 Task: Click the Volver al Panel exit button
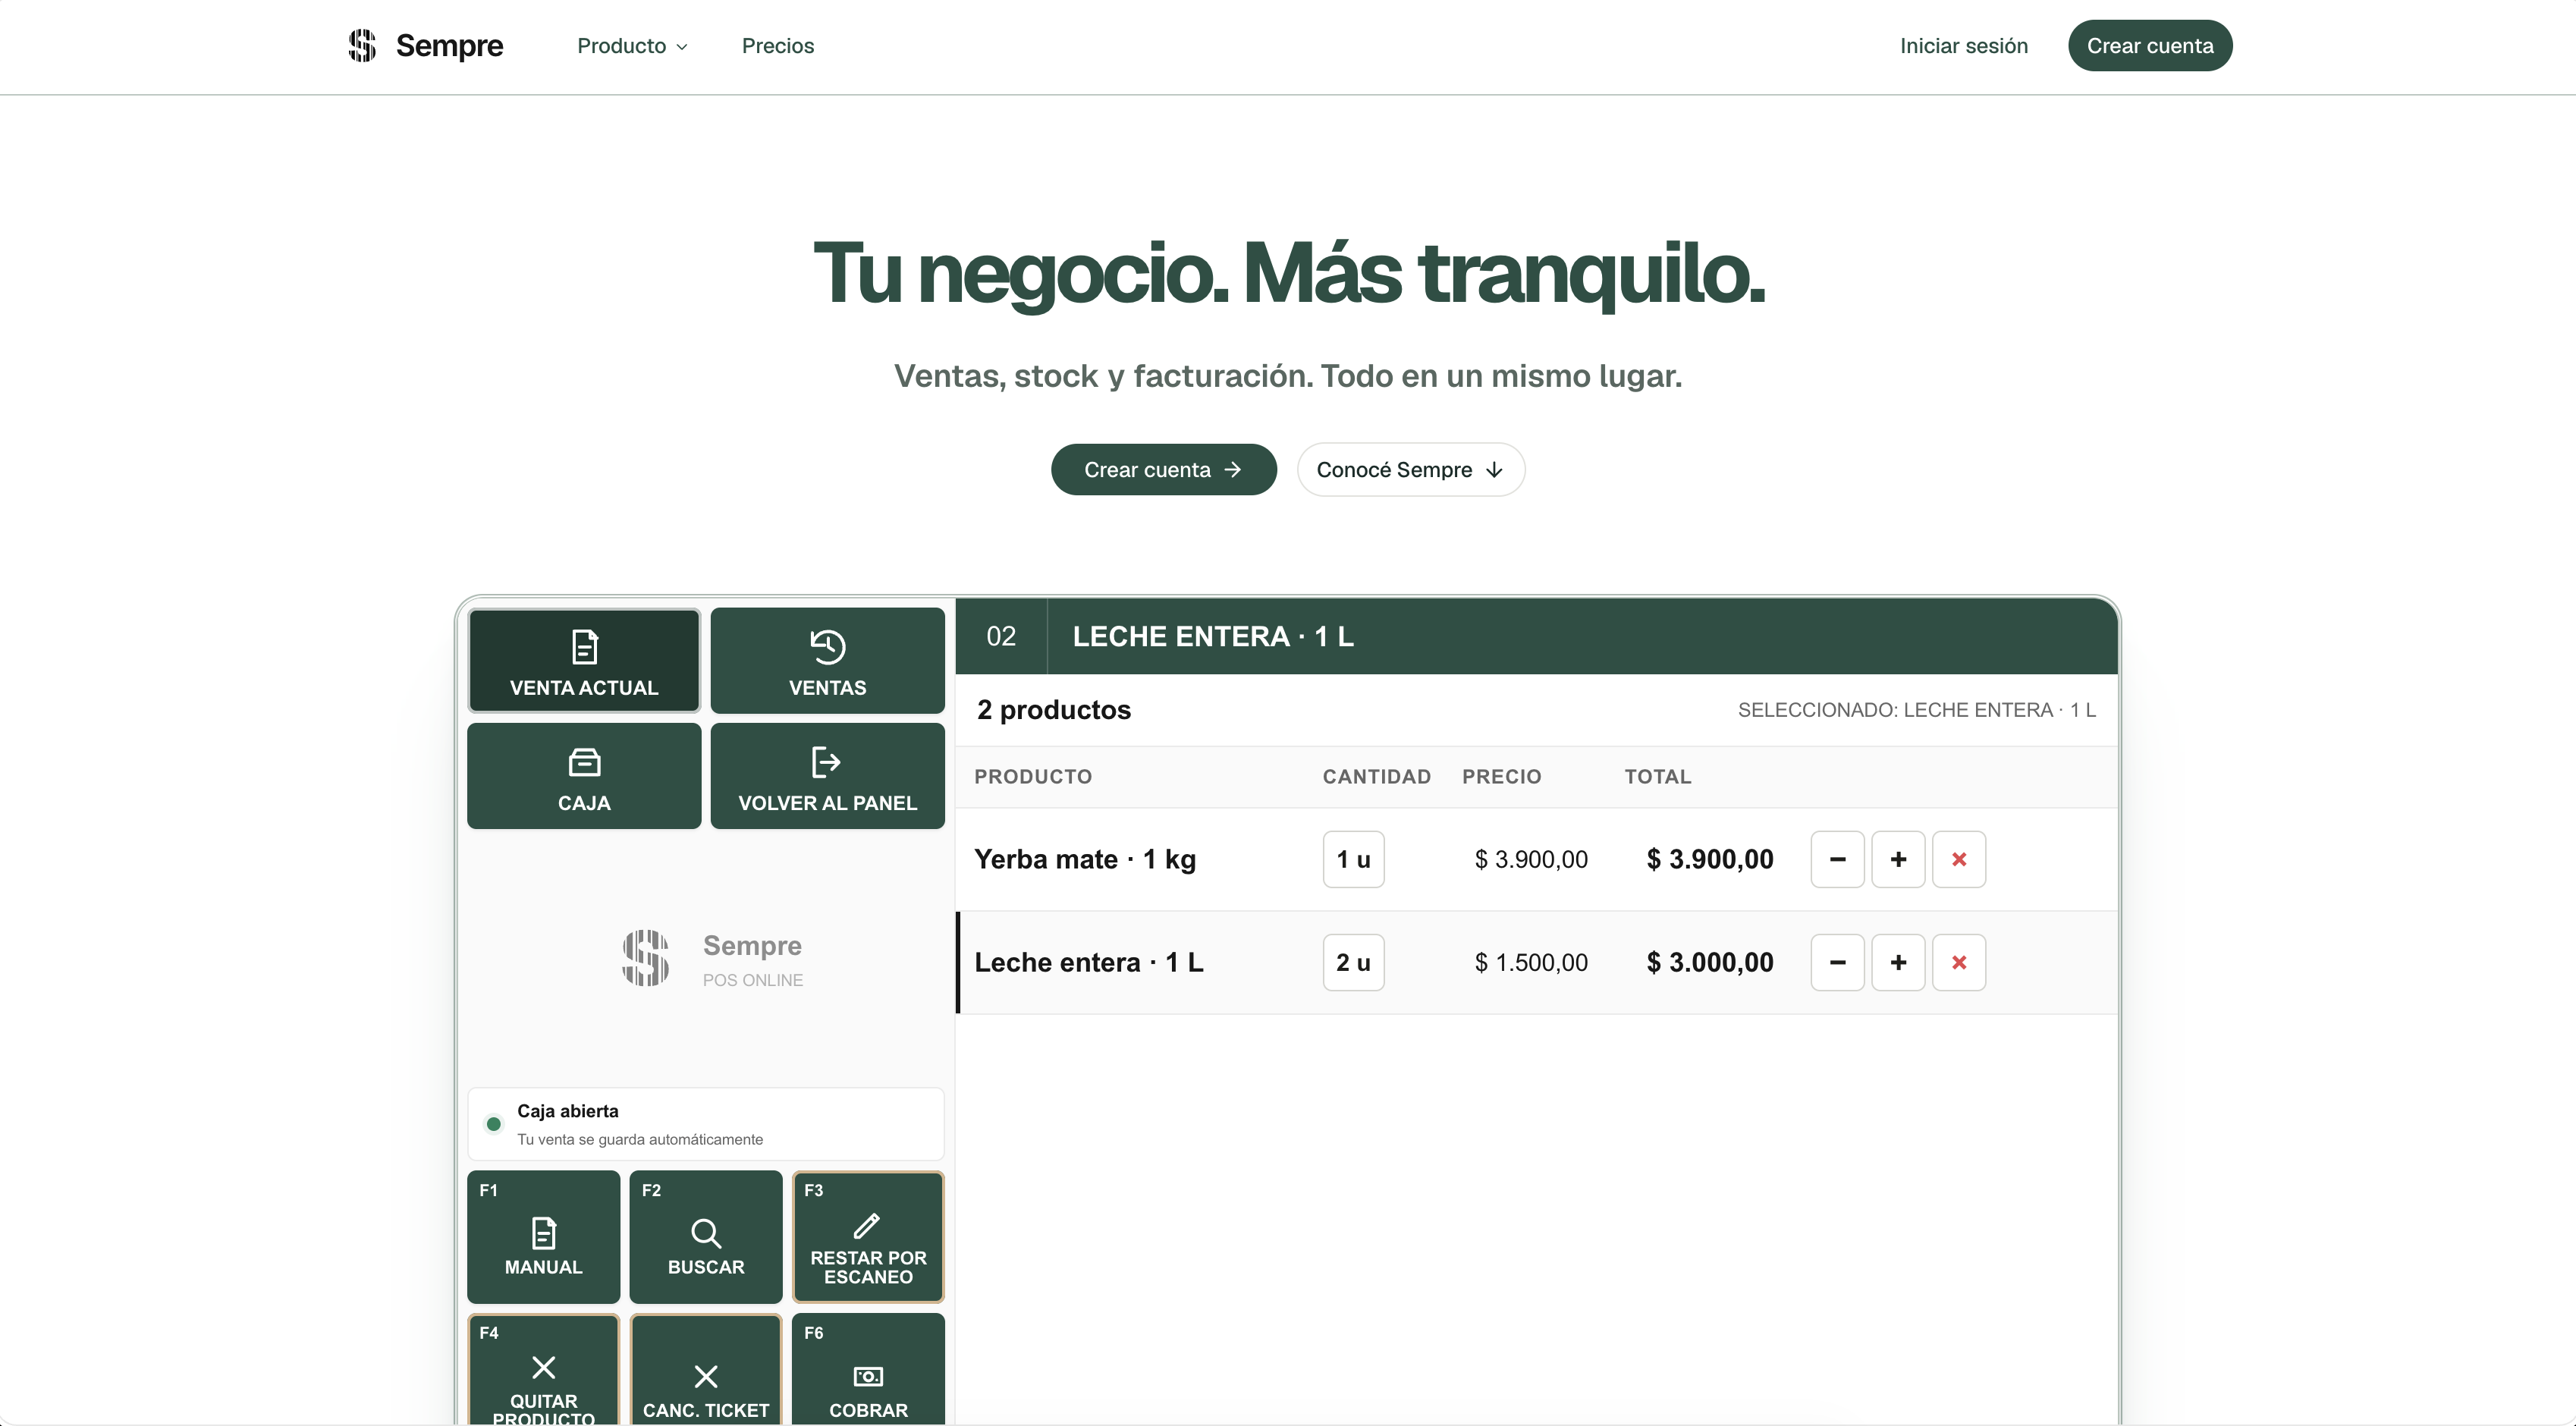(x=827, y=776)
